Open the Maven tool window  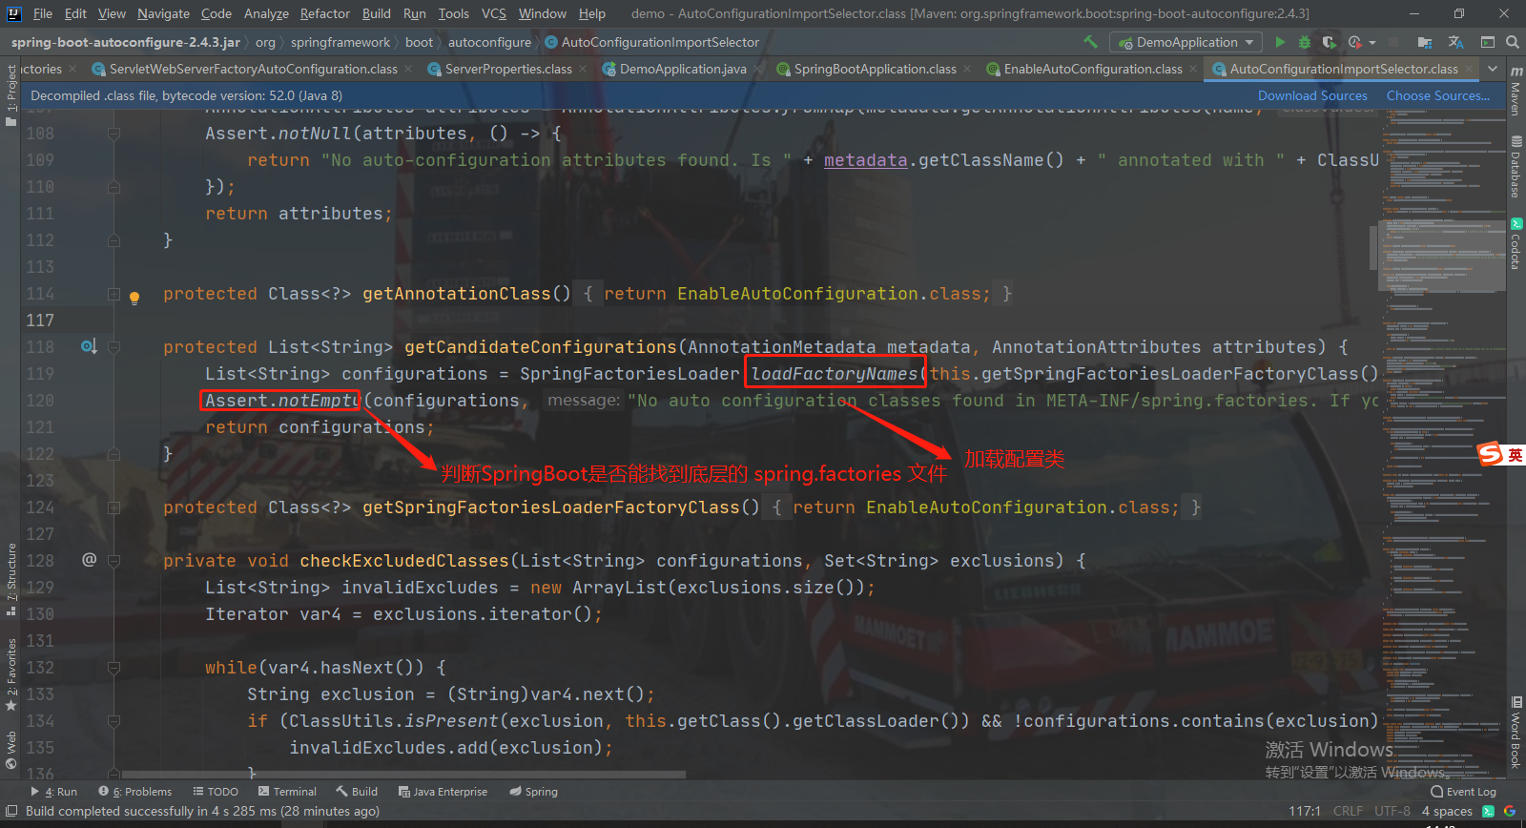(x=1516, y=91)
